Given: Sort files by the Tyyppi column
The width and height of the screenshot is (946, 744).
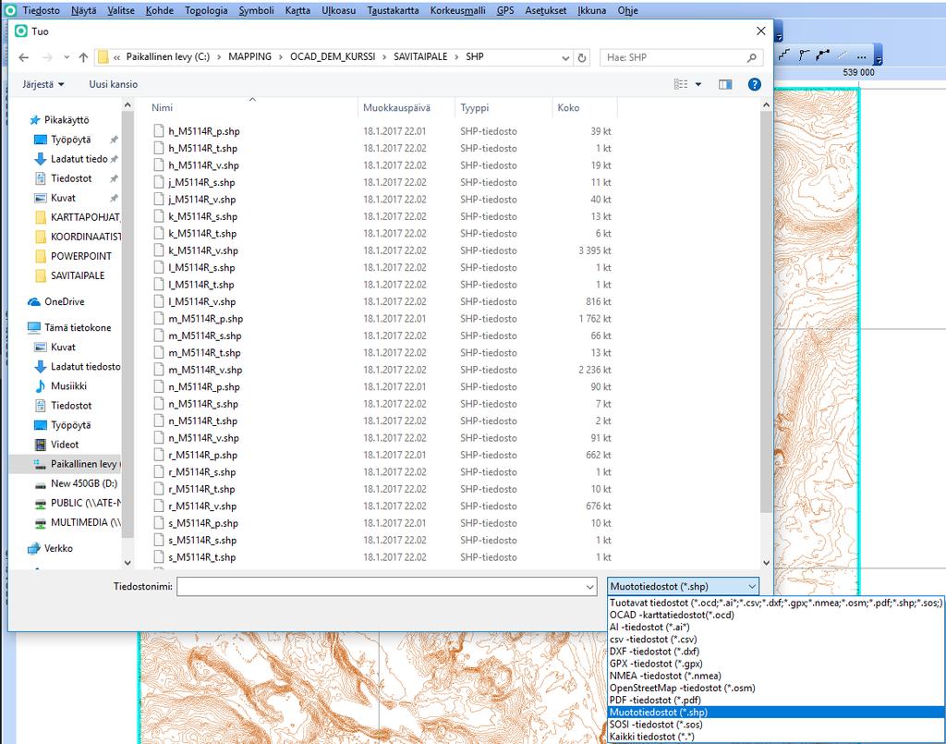Looking at the screenshot, I should click(x=474, y=108).
